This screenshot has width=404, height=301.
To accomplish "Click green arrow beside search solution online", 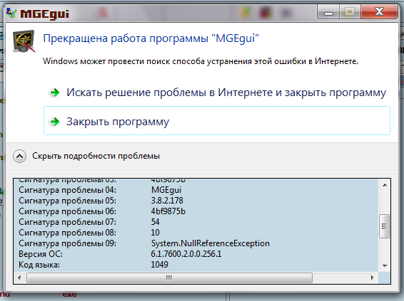I will coord(55,93).
